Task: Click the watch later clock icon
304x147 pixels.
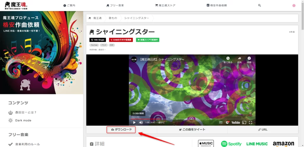Action: 228,59
